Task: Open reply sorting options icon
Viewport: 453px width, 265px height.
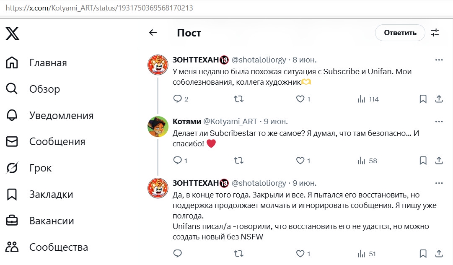Action: [x=435, y=33]
